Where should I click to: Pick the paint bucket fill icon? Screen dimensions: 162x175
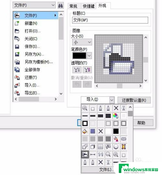pos(85,131)
